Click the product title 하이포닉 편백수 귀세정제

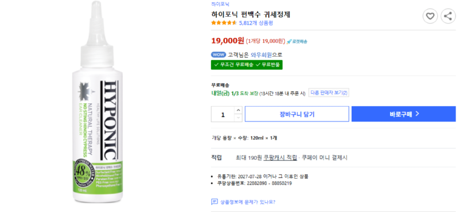pyautogui.click(x=251, y=14)
